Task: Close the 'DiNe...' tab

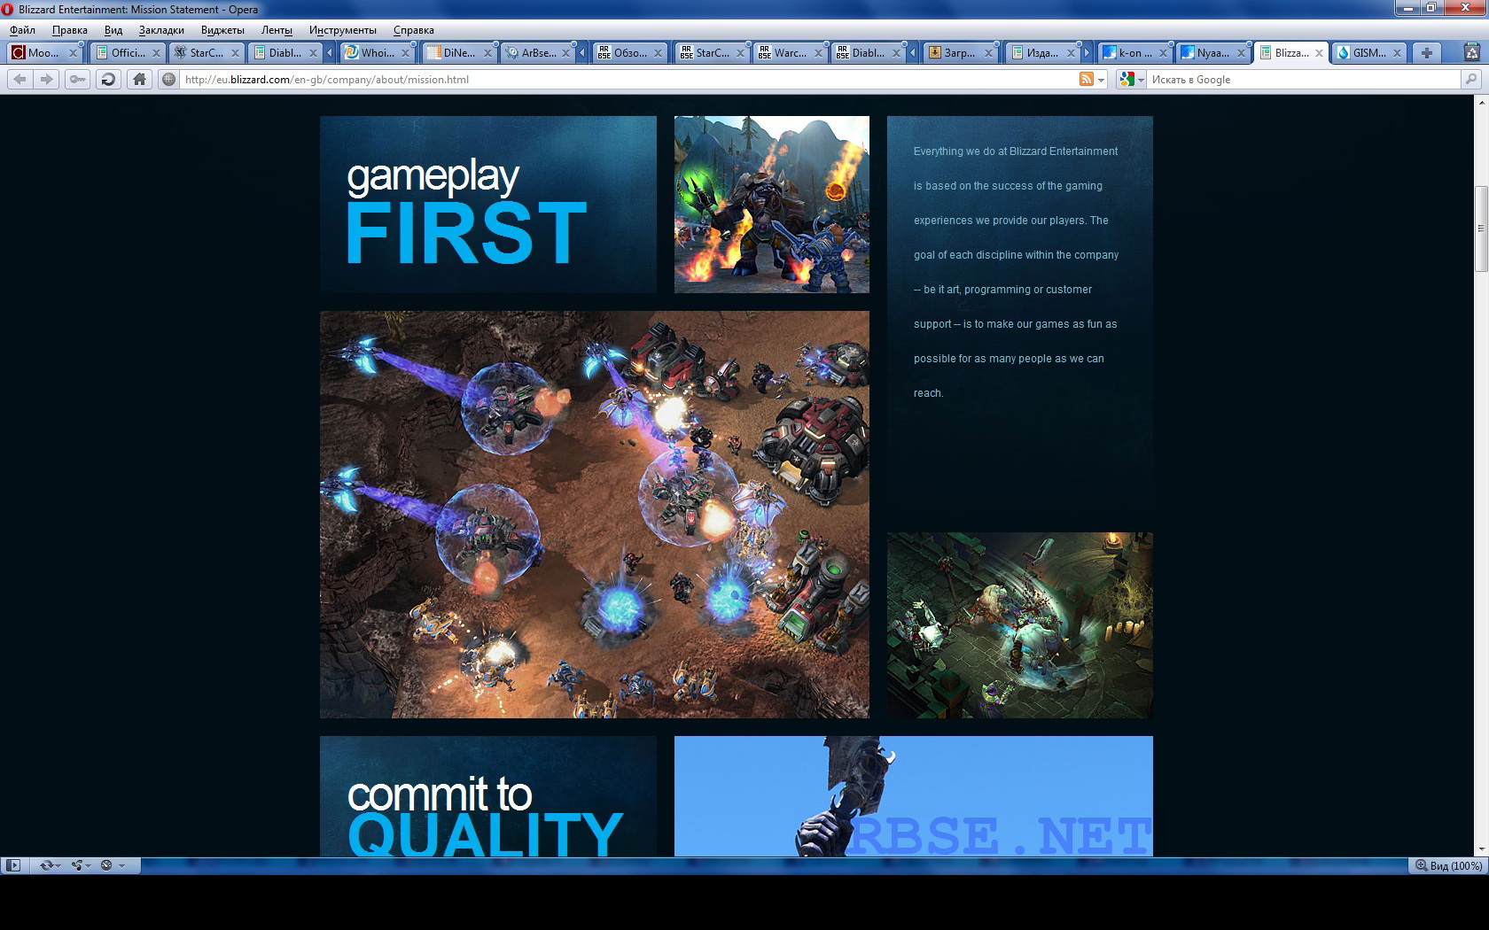Action: point(487,53)
